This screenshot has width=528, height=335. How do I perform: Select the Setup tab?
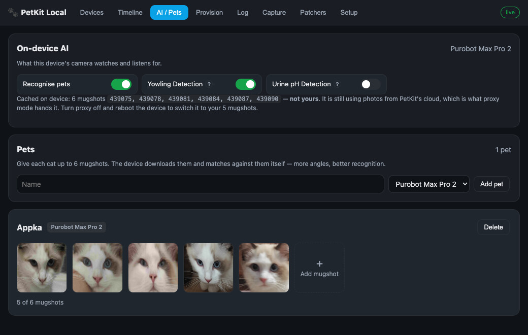pos(349,13)
